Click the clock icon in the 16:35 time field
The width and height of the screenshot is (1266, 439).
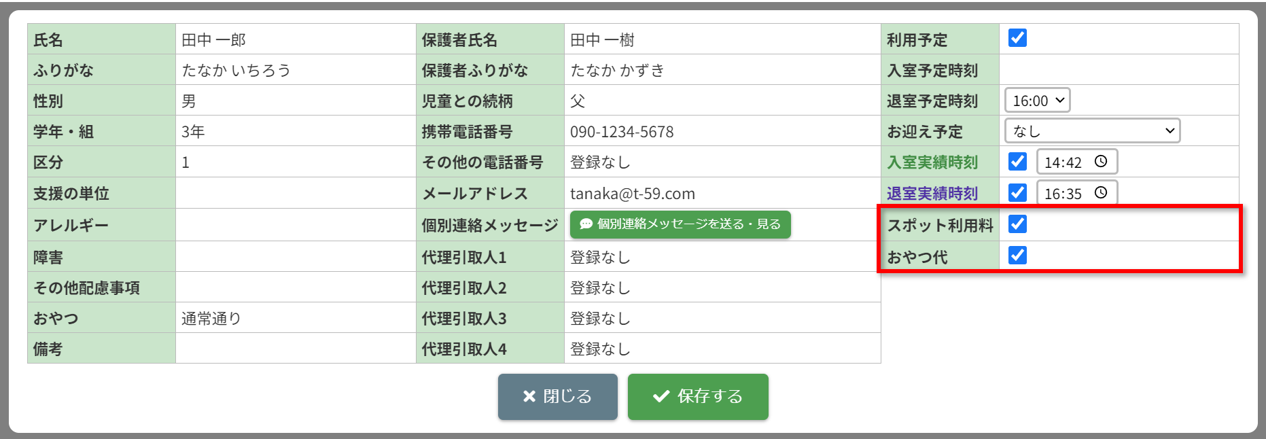coord(1101,193)
